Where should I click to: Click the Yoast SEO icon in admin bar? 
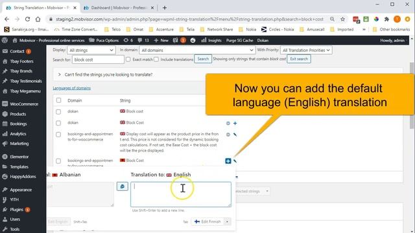(175, 40)
